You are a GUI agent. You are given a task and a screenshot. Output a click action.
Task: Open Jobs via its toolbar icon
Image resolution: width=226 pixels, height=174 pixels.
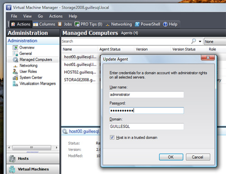[x=60, y=24]
